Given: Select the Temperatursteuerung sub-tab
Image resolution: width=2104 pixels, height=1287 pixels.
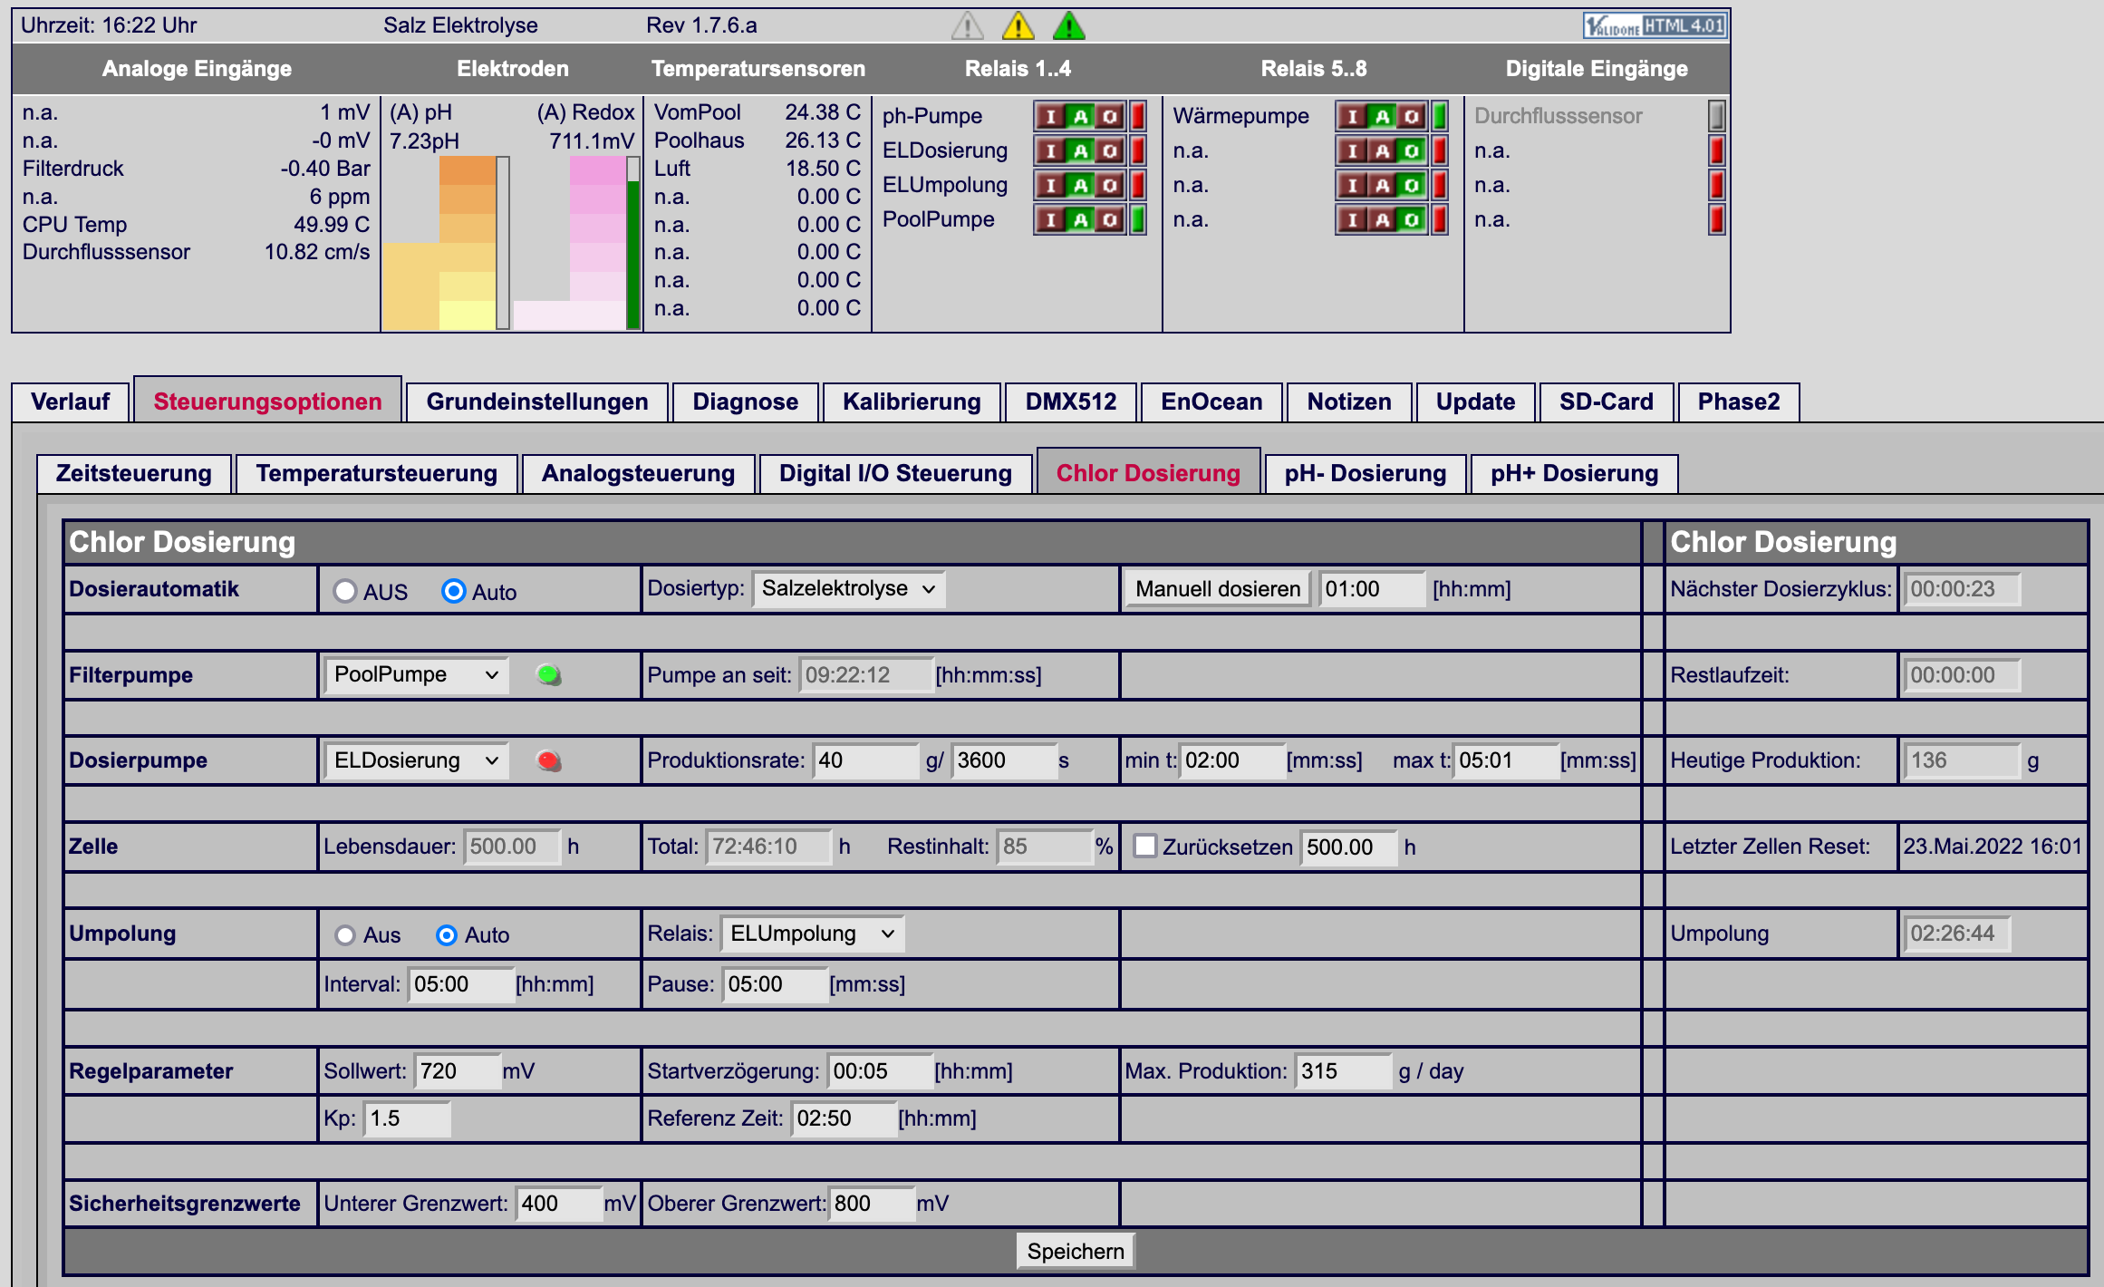Looking at the screenshot, I should (376, 473).
